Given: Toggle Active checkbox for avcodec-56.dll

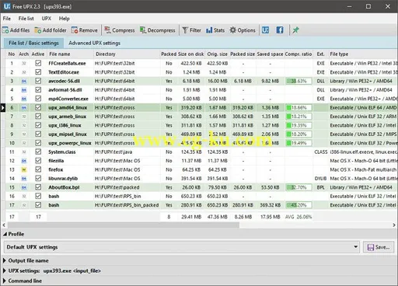Looking at the screenshot, I should click(x=38, y=81).
